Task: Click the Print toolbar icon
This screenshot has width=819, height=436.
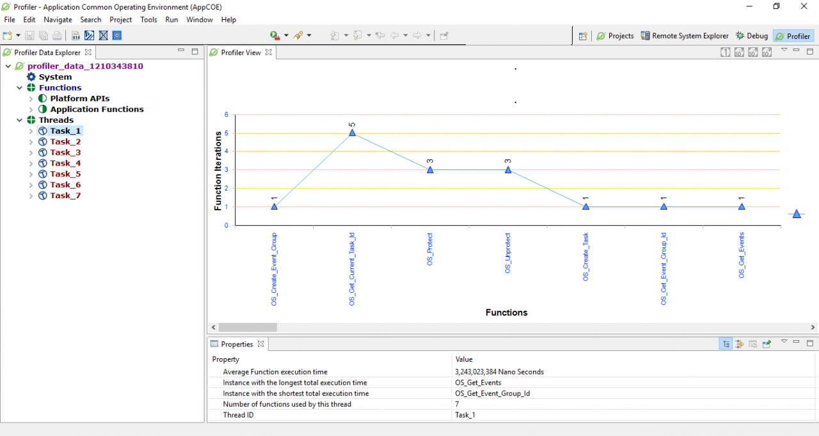Action: click(56, 36)
